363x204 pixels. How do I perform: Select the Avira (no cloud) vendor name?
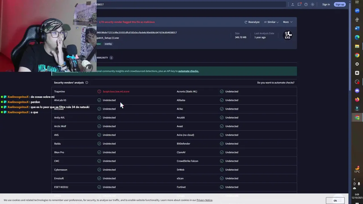[x=185, y=135]
